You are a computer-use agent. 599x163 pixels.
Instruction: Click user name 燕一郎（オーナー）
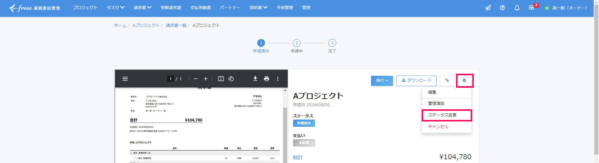pyautogui.click(x=570, y=8)
